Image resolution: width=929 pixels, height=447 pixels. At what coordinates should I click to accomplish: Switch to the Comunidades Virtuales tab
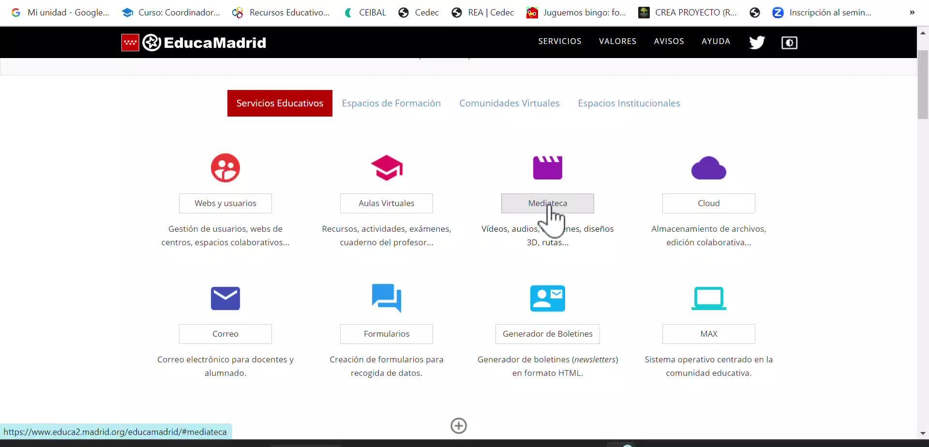tap(509, 103)
